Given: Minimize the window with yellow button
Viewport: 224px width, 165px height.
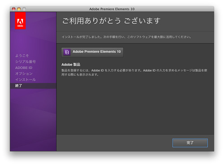Looking at the screenshot, I should click(19, 9).
